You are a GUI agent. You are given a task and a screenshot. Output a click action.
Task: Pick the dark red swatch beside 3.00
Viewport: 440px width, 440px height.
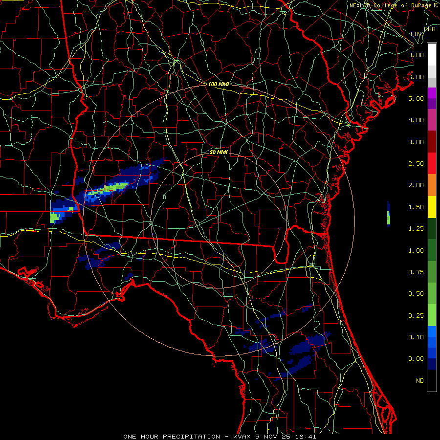coord(432,142)
